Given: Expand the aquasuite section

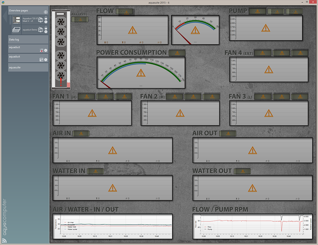Looking at the screenshot, I should pyautogui.click(x=28, y=67).
